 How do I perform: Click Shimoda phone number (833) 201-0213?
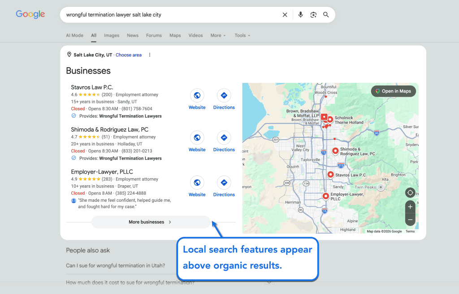[137, 151]
